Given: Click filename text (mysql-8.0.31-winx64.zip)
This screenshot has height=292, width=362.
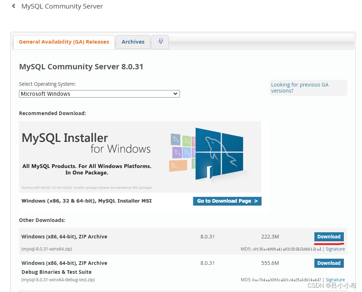Looking at the screenshot, I should tap(47, 249).
